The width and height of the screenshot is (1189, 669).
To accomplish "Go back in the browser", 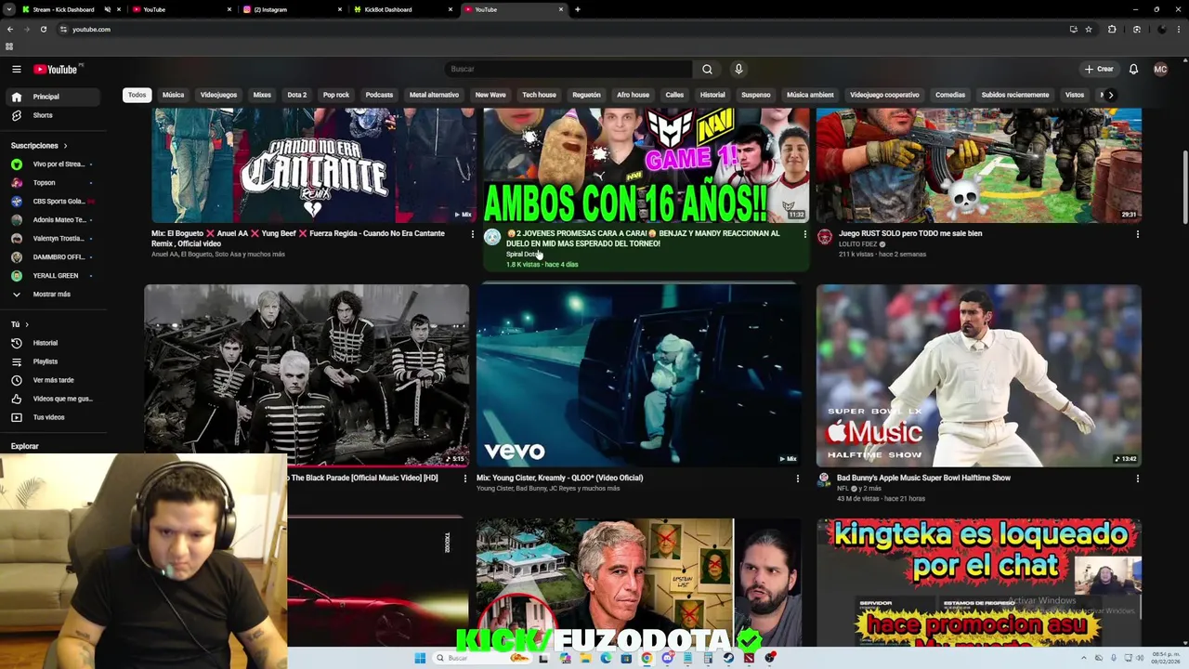I will [10, 29].
